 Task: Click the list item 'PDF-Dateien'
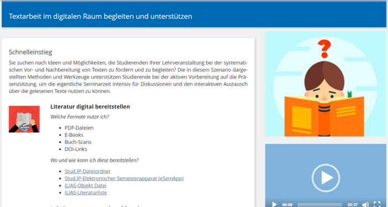pos(79,128)
